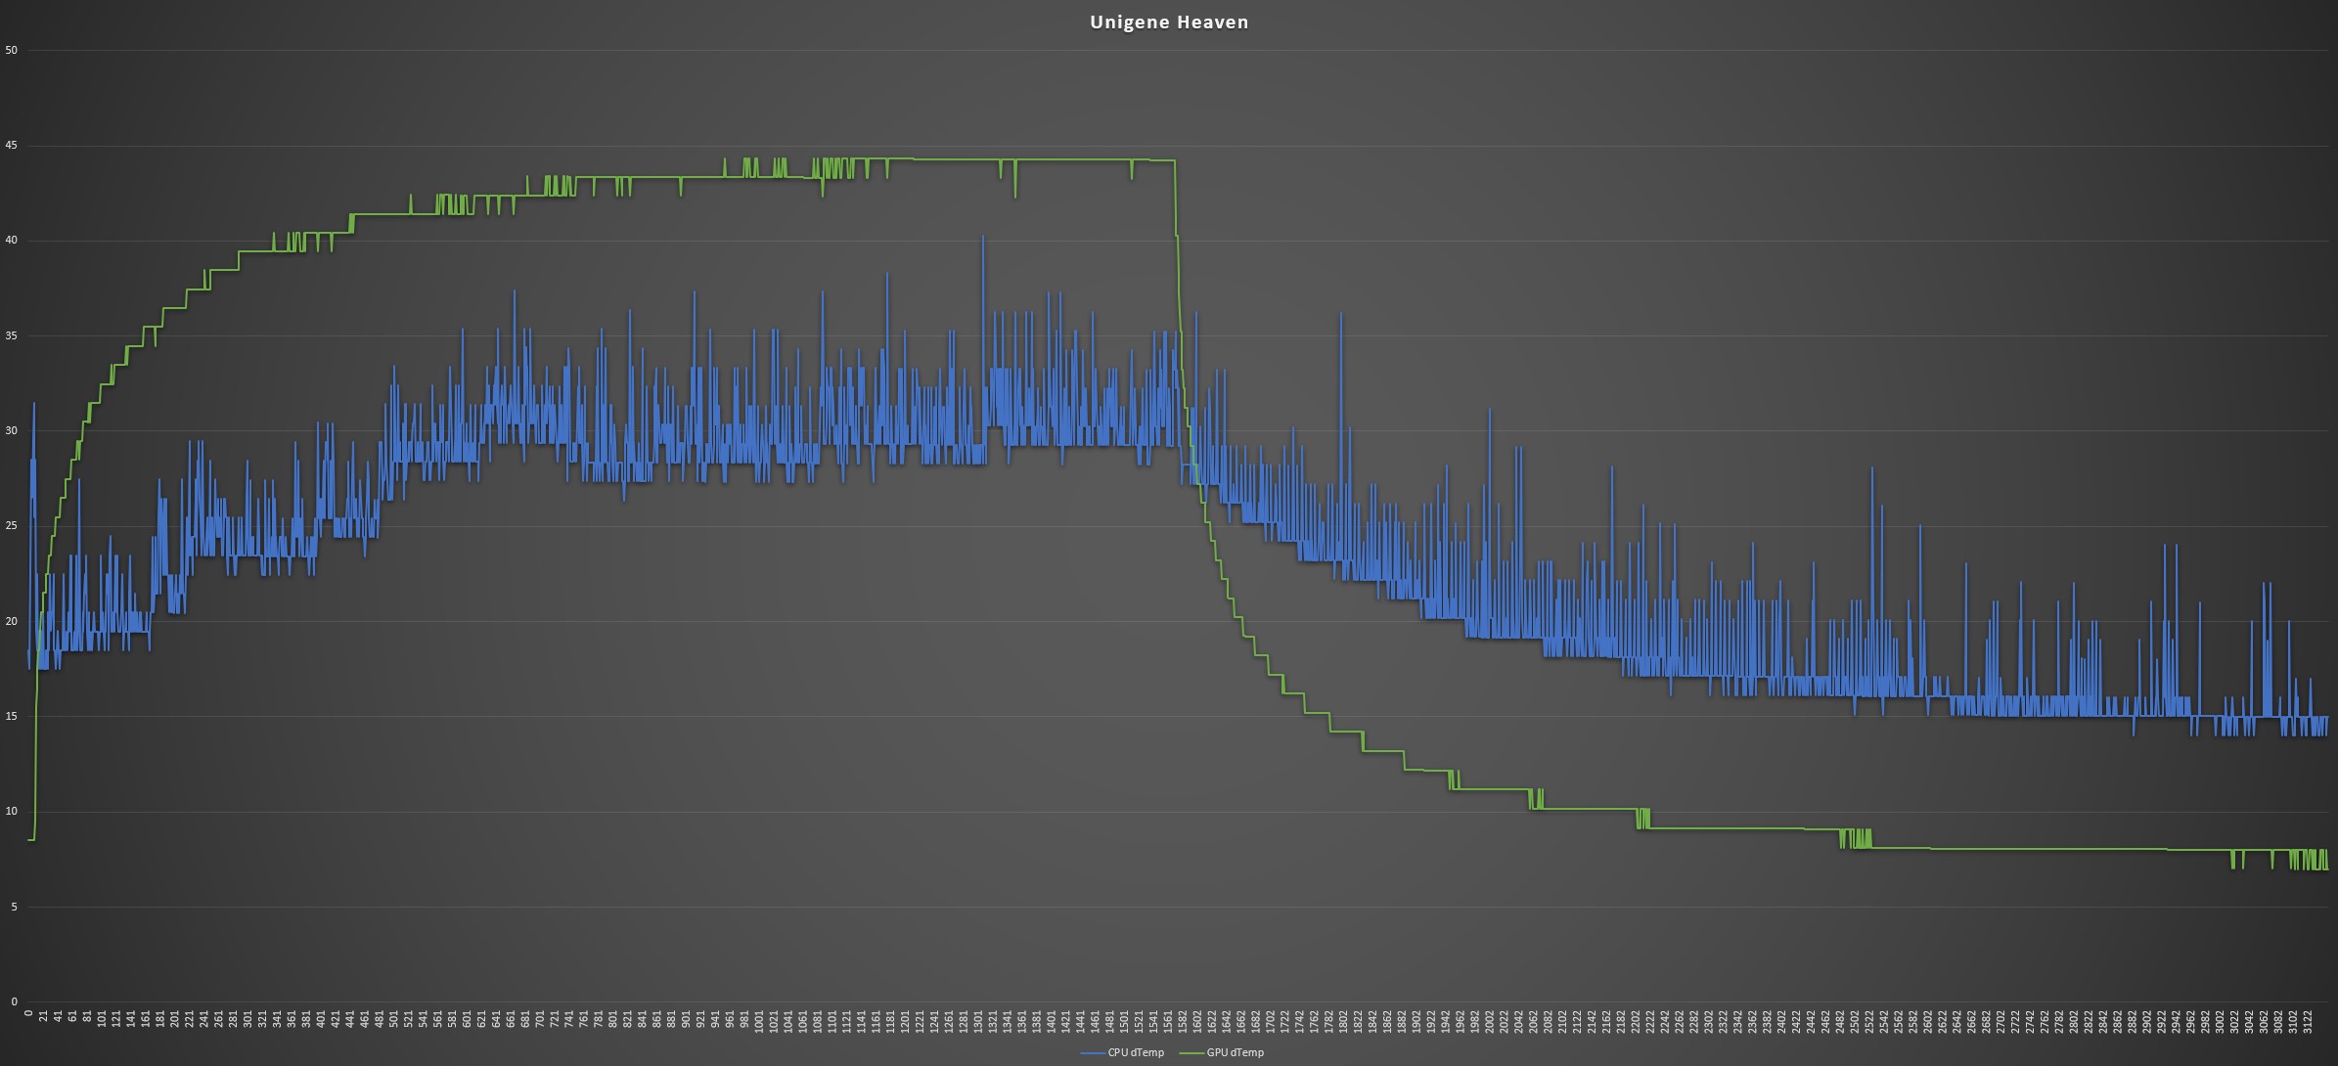Click the 35 label on vertical axis

click(12, 335)
